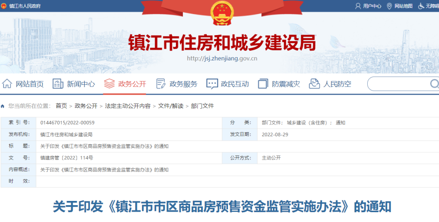This screenshot has width=439, height=222.
Task: Click the 内容概述 row description text
Action: [x=105, y=170]
